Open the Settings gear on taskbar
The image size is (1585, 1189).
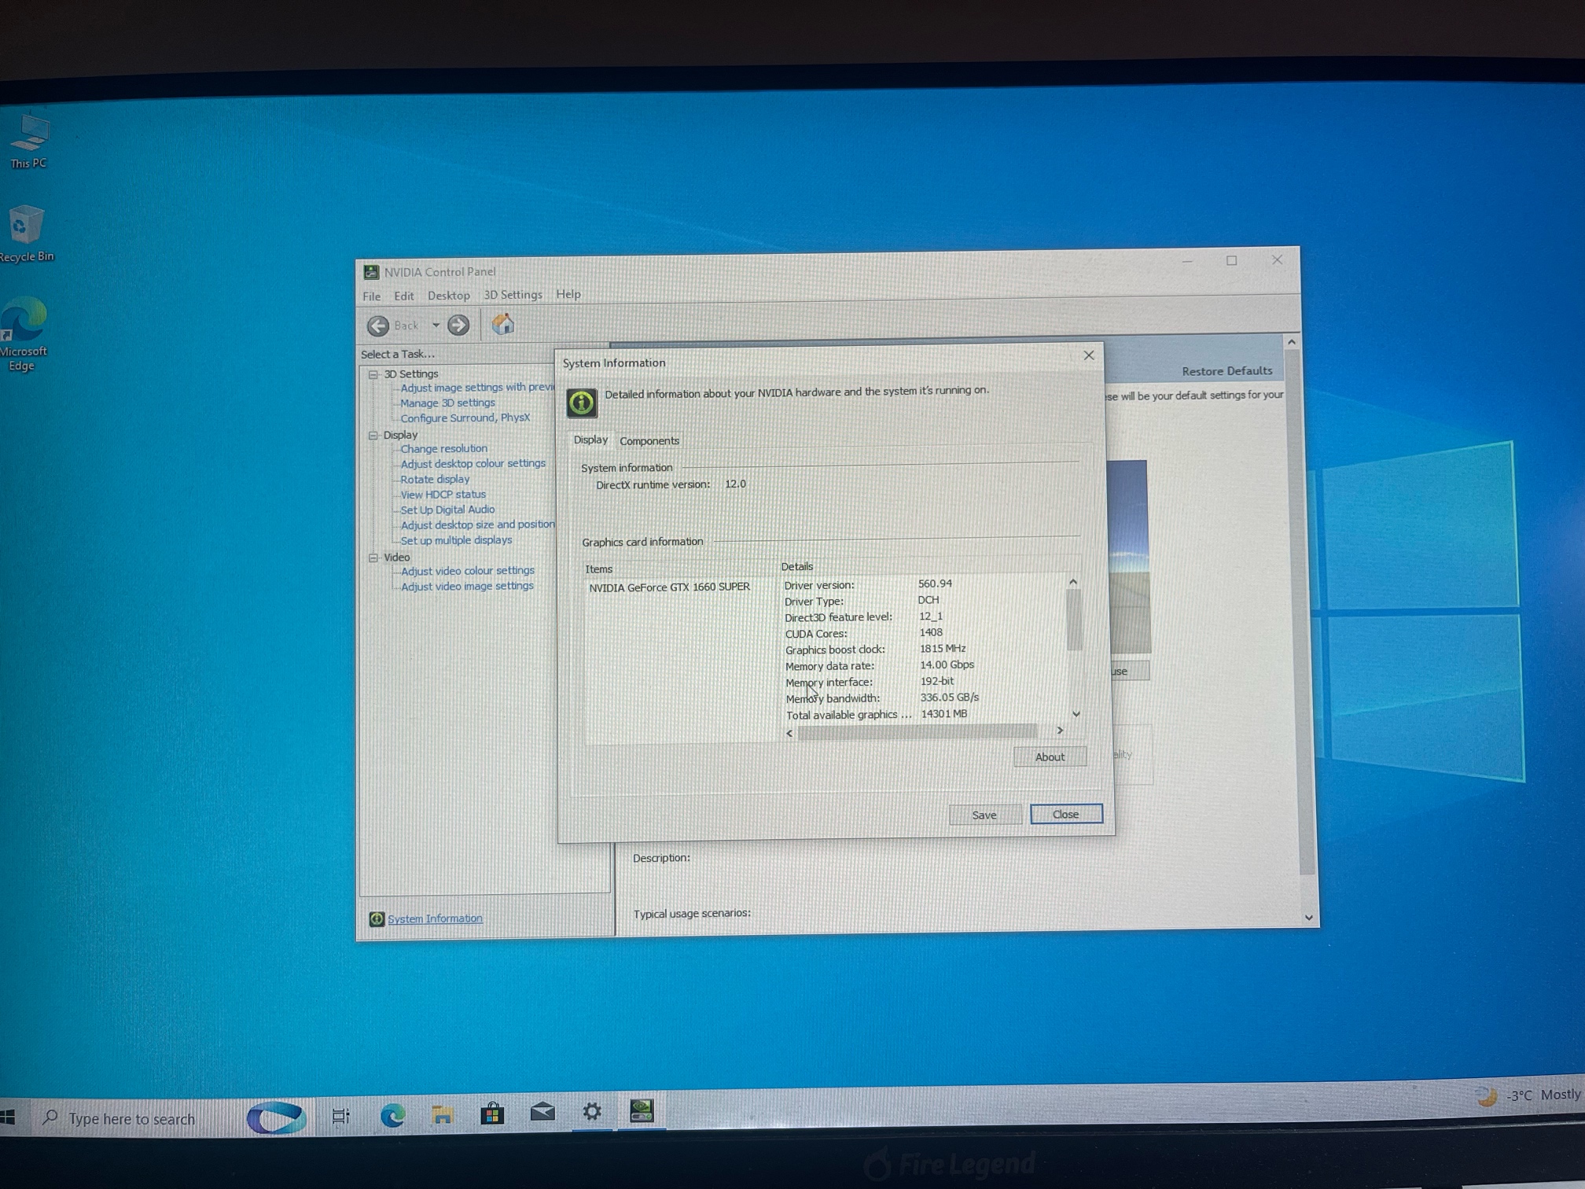pos(592,1112)
